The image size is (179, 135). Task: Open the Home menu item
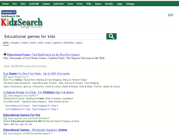coord(6,4)
